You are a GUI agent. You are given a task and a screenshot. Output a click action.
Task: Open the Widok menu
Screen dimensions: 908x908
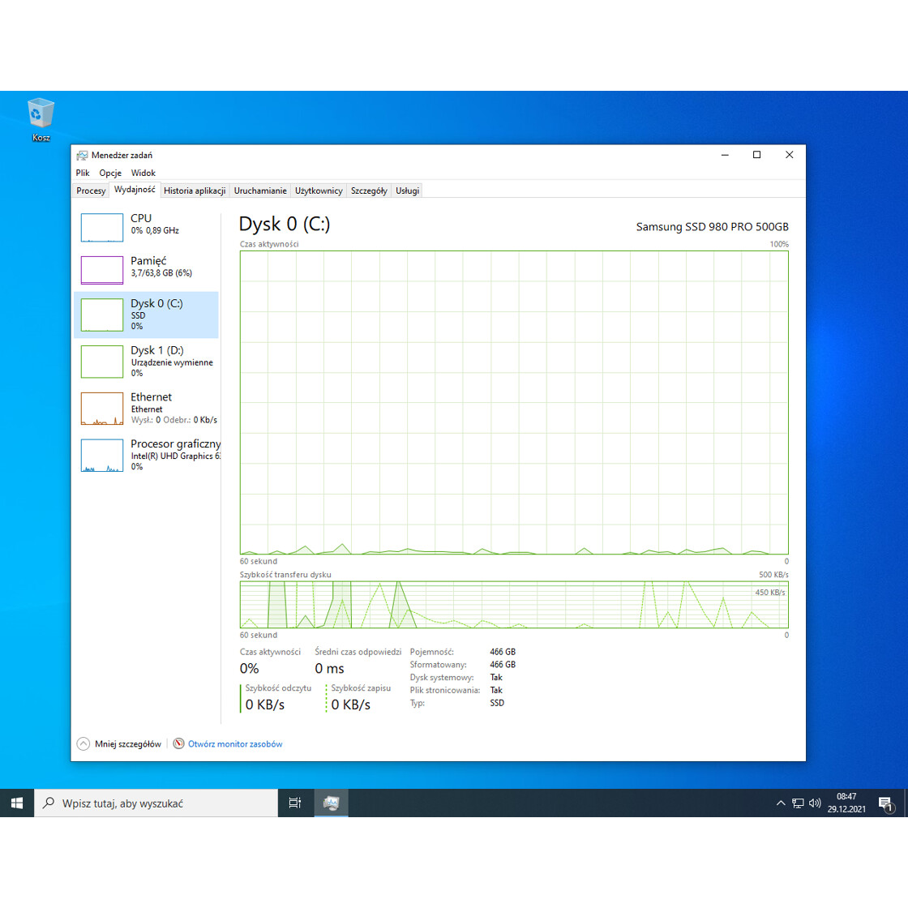pyautogui.click(x=143, y=173)
